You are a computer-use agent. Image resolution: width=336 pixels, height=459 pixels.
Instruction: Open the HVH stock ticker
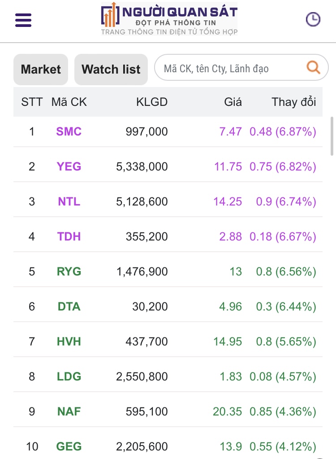click(69, 341)
